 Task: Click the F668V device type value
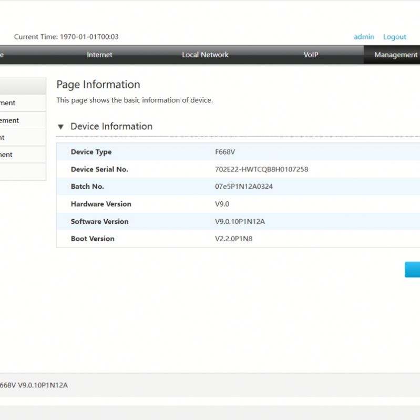click(225, 152)
